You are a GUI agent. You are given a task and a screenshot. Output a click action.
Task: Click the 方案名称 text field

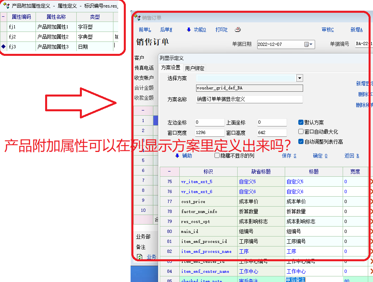pyautogui.click(x=249, y=99)
